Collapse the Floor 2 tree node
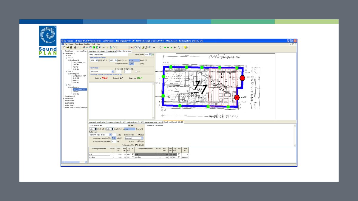The image size is (358, 201). tap(66, 58)
